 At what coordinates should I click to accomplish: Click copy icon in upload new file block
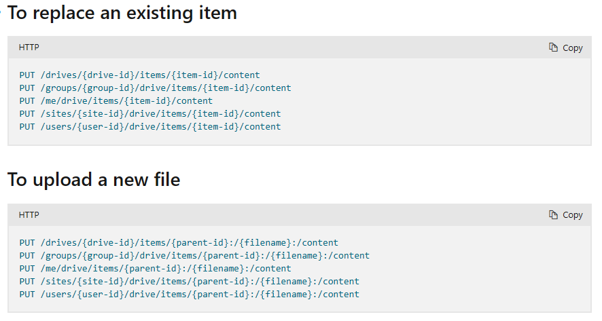tap(553, 214)
